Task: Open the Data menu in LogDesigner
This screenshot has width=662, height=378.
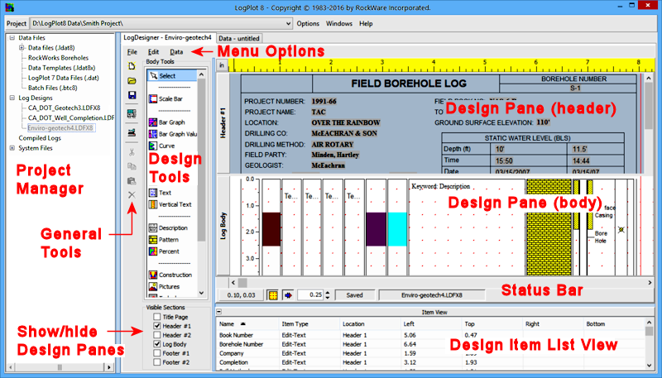Action: [176, 51]
